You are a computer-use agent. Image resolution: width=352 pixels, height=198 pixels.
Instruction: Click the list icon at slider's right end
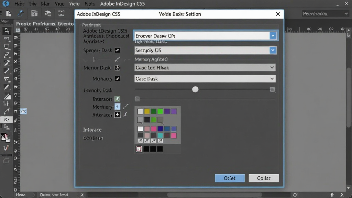pos(272,89)
